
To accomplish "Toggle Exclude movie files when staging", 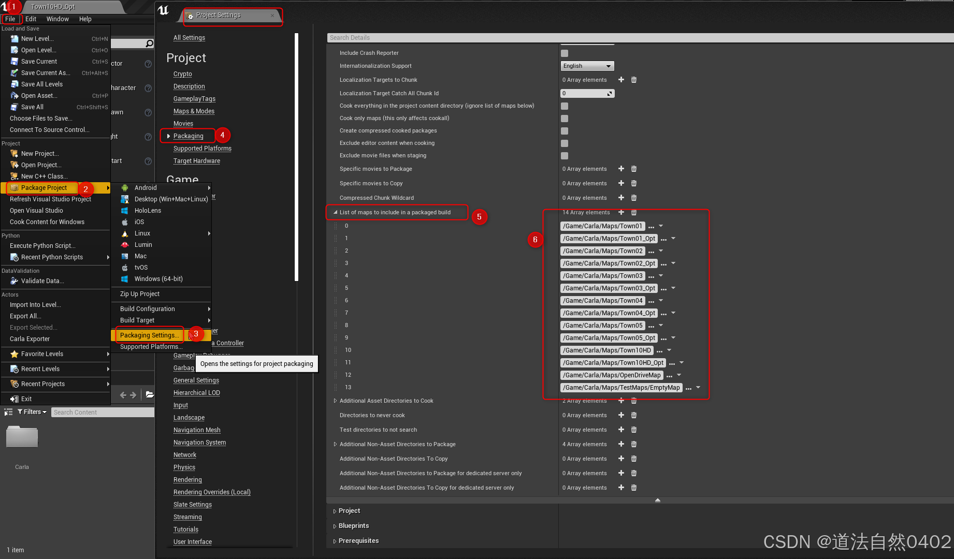I will point(565,156).
